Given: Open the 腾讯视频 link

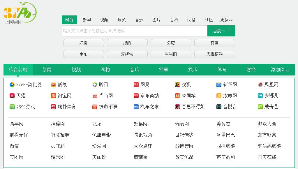Looking at the screenshot, I should click(x=143, y=135).
